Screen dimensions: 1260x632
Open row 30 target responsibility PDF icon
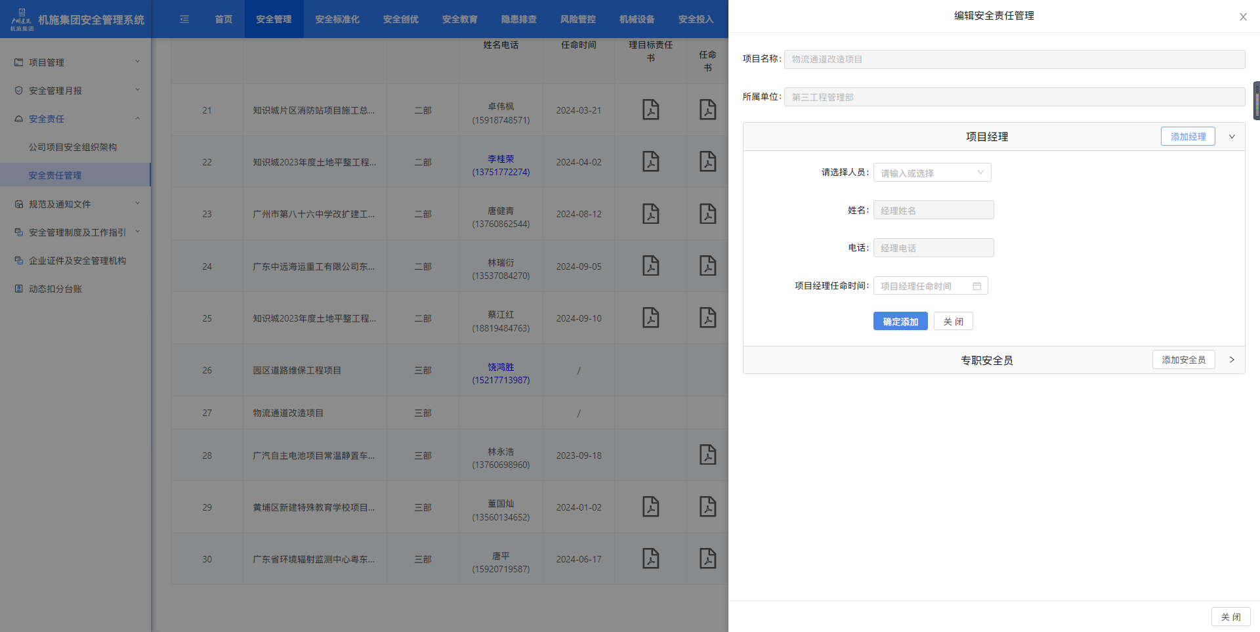(x=650, y=558)
